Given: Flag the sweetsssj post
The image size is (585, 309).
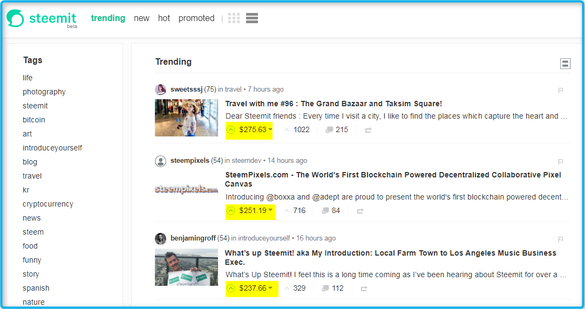Looking at the screenshot, I should [560, 90].
